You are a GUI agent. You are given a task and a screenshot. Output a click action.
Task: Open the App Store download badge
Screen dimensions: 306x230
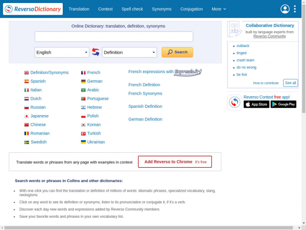257,104
